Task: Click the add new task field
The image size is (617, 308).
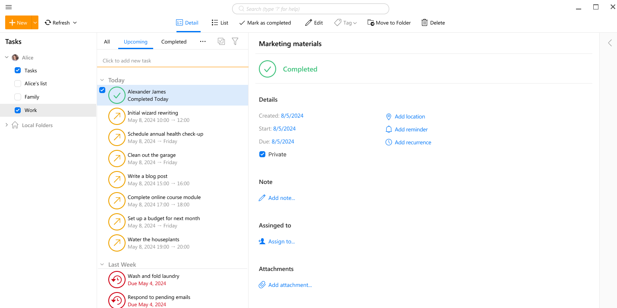Action: [x=172, y=60]
